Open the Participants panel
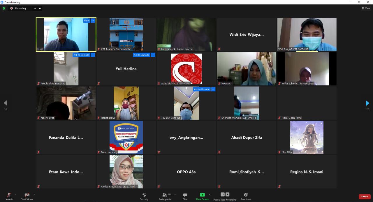This screenshot has width=373, height=202. 165,196
